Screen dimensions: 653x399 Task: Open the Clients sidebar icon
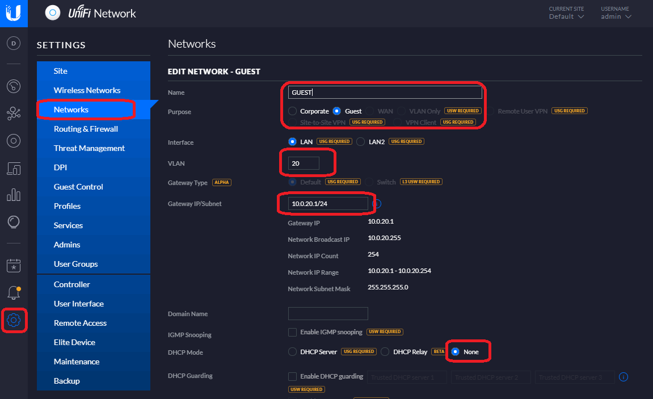coord(14,168)
